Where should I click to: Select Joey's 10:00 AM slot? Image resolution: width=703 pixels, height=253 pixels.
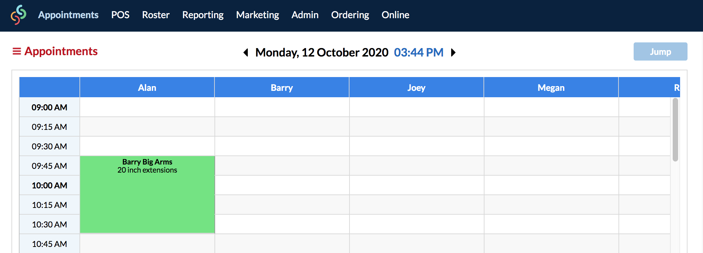click(417, 185)
